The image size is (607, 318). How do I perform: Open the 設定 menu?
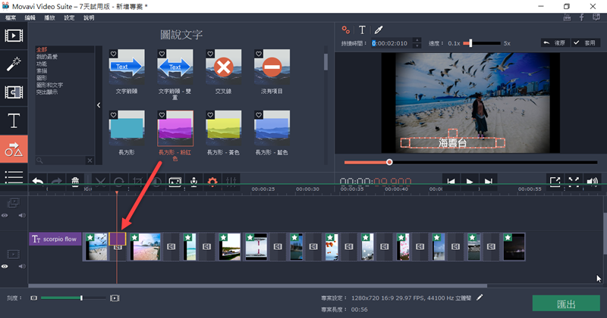69,17
